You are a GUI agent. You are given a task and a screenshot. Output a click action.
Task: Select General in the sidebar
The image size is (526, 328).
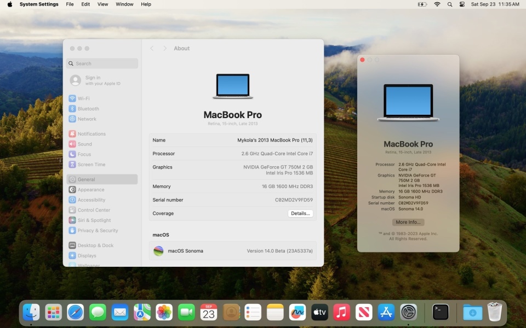click(102, 179)
